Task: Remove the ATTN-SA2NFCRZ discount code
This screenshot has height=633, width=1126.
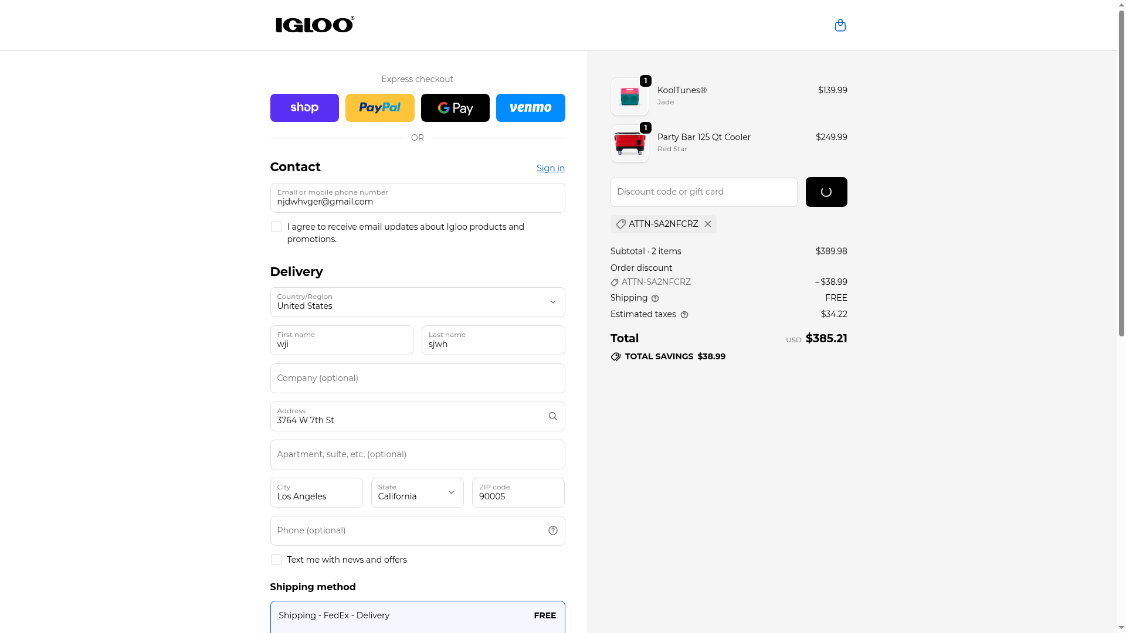Action: pos(708,224)
